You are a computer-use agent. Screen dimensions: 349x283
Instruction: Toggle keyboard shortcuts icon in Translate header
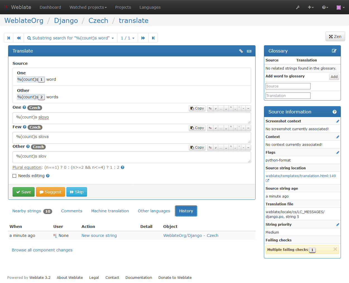pos(249,51)
